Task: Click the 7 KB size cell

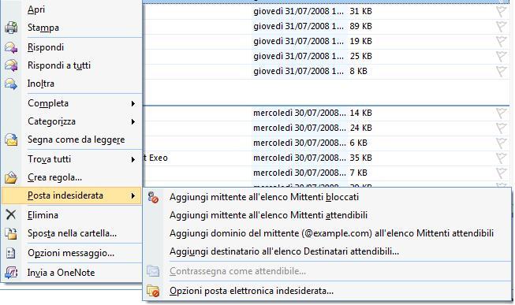Action: pyautogui.click(x=358, y=173)
